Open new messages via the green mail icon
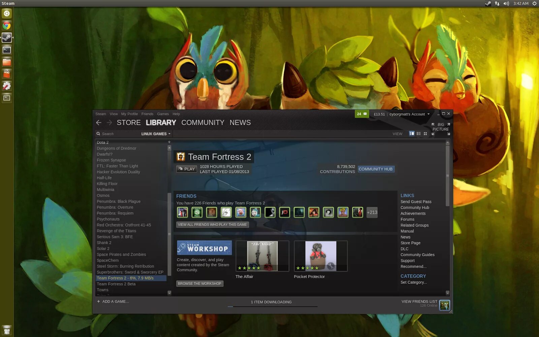The width and height of the screenshot is (539, 337). (x=361, y=114)
